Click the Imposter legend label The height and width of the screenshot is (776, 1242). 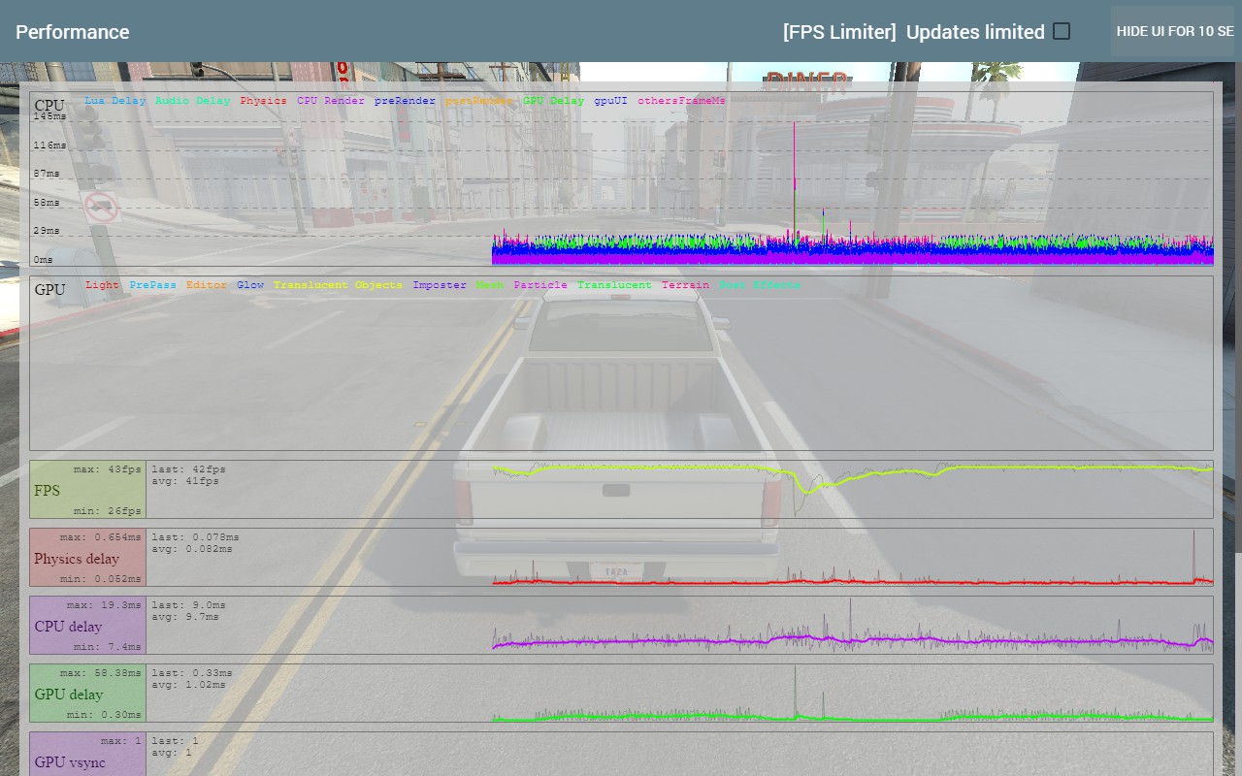click(440, 285)
